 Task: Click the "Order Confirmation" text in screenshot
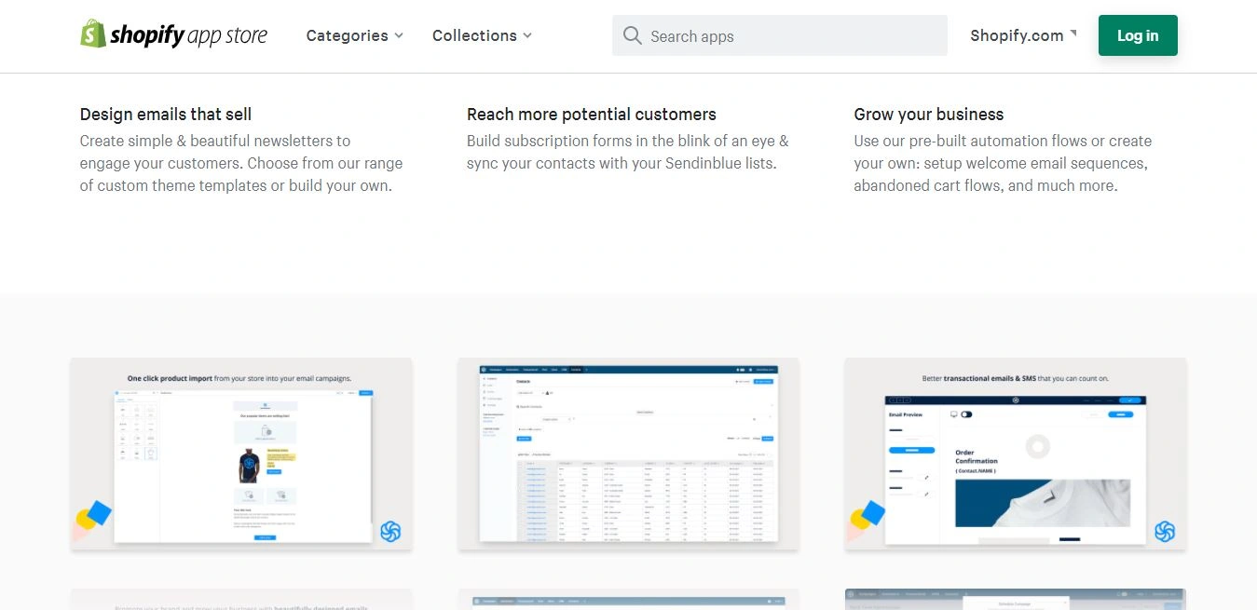977,456
